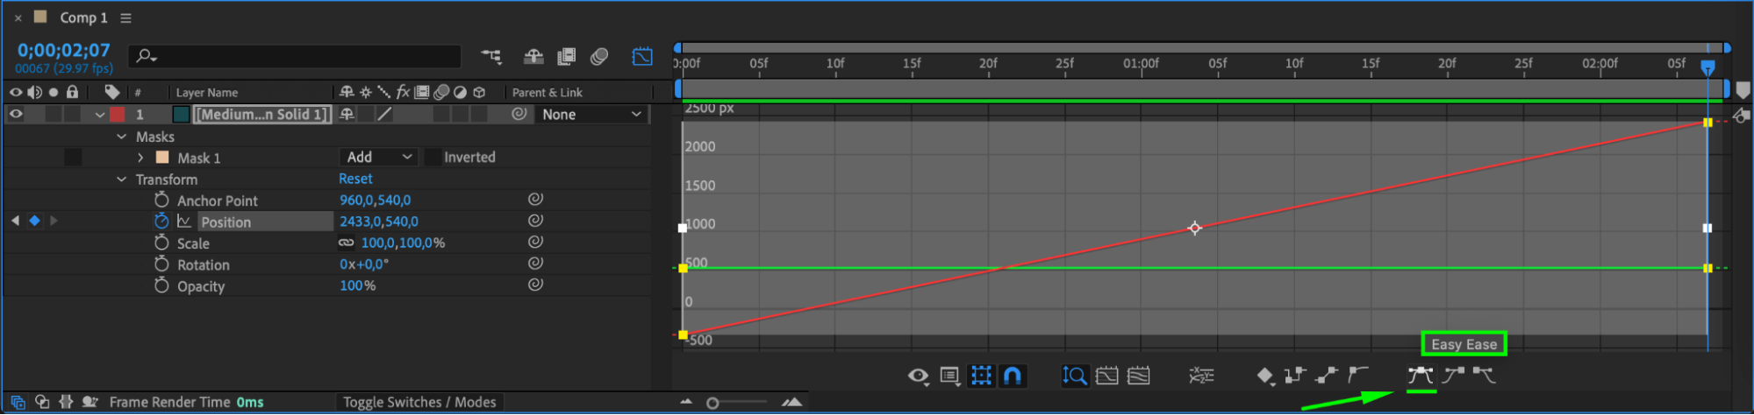Hide layer 1 using its eye switch
Screen dimensions: 1754x415
click(16, 114)
